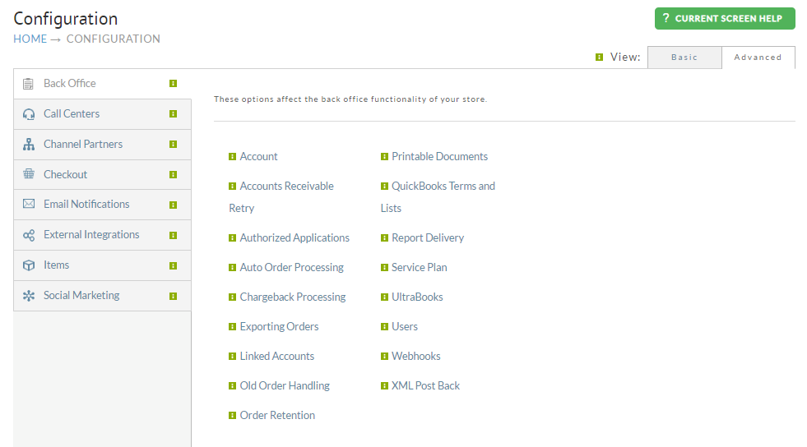Switch to the Basic view tab
807x447 pixels.
click(x=684, y=57)
